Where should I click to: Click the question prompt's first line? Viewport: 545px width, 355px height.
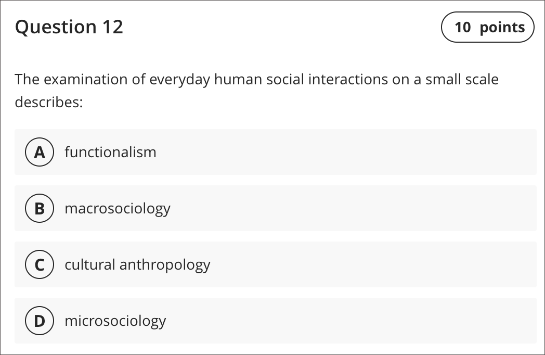(x=257, y=80)
